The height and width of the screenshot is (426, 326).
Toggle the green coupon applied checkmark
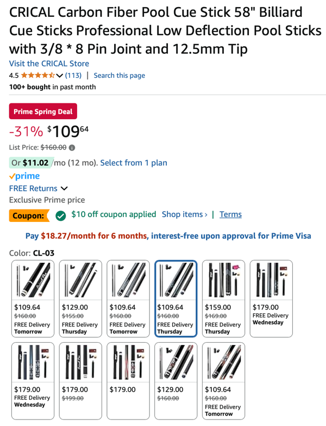[x=61, y=215]
